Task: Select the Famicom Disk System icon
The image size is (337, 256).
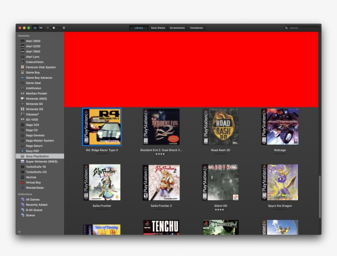Action: click(x=22, y=67)
